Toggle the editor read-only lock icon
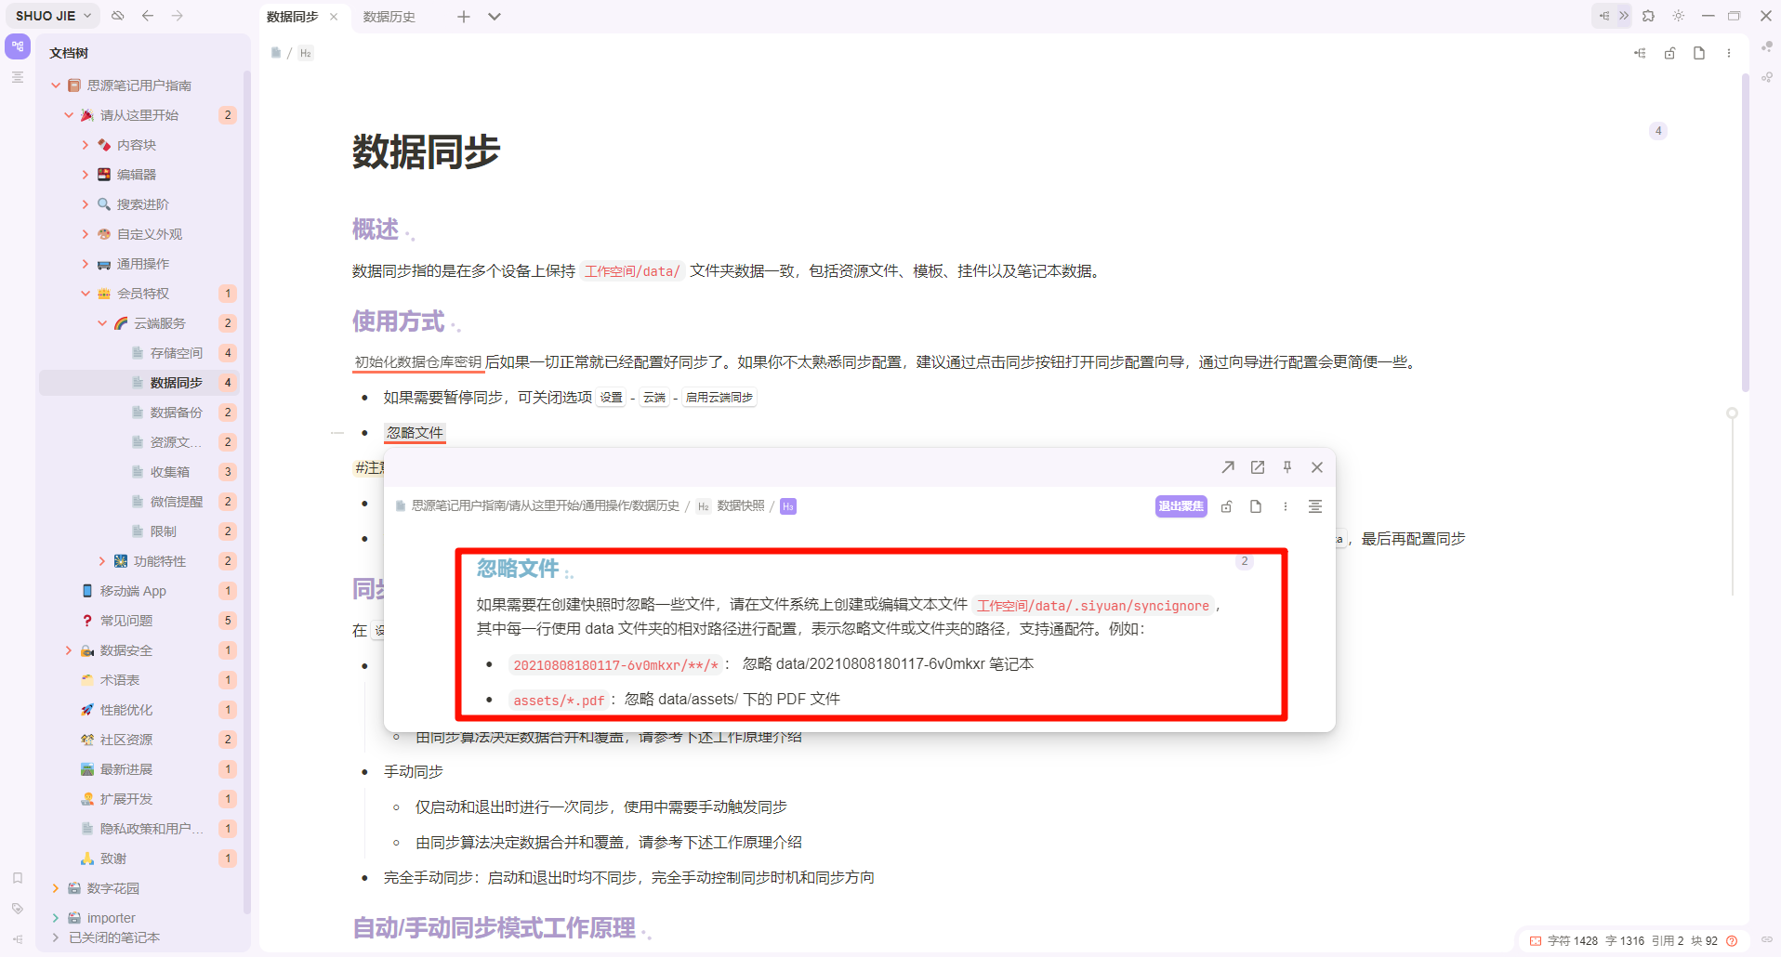Screen dimensions: 1781x957 tap(1669, 53)
